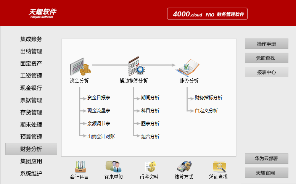This screenshot has height=184, width=296.
Task: Open 财务指标分析 under 账务分析
Action: coord(208,98)
